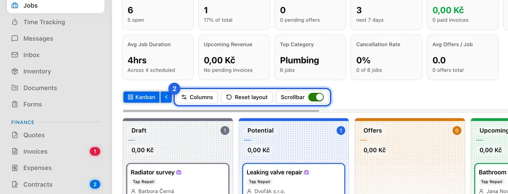Click customer Dvořák s.r.o.
The image size is (508, 194).
(270, 191)
